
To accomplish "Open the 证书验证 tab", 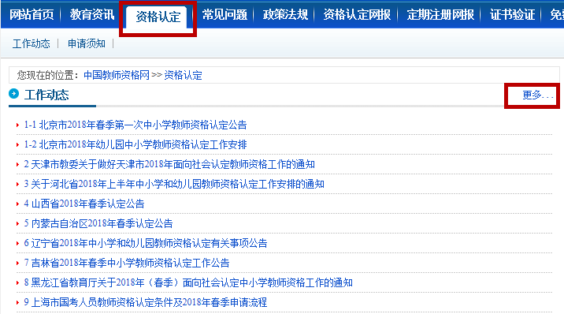I will point(512,14).
